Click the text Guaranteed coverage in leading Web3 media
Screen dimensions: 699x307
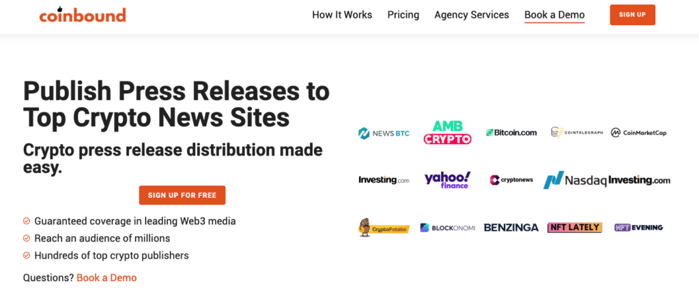[135, 221]
